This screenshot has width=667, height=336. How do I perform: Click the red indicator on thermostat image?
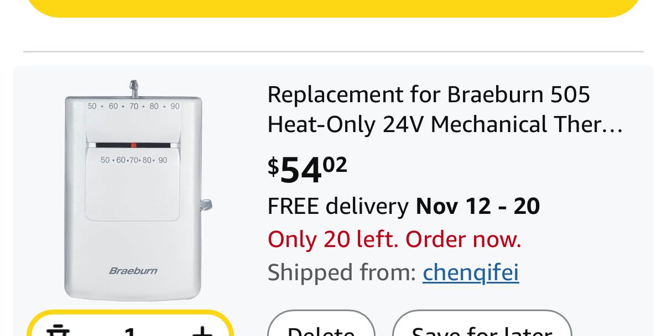click(x=133, y=145)
